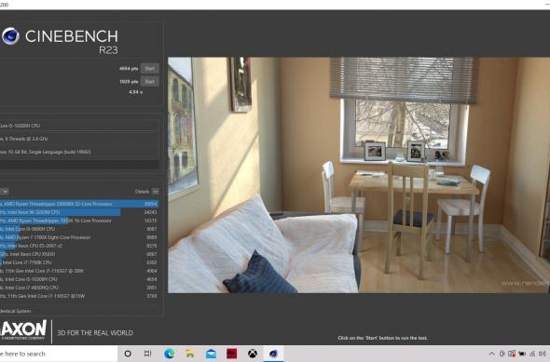Image resolution: width=550 pixels, height=362 pixels.
Task: Click the Threads @ 2.4 GHz info field
Action: 79,139
